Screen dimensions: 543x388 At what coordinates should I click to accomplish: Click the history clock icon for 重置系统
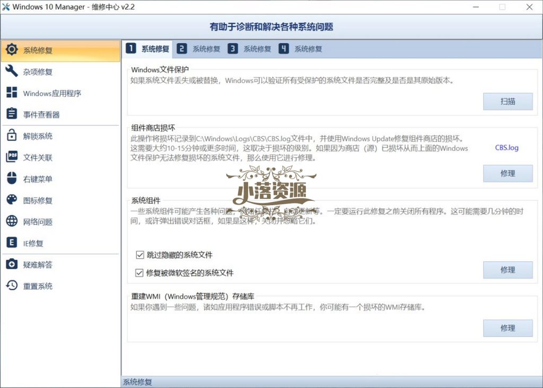[12, 285]
